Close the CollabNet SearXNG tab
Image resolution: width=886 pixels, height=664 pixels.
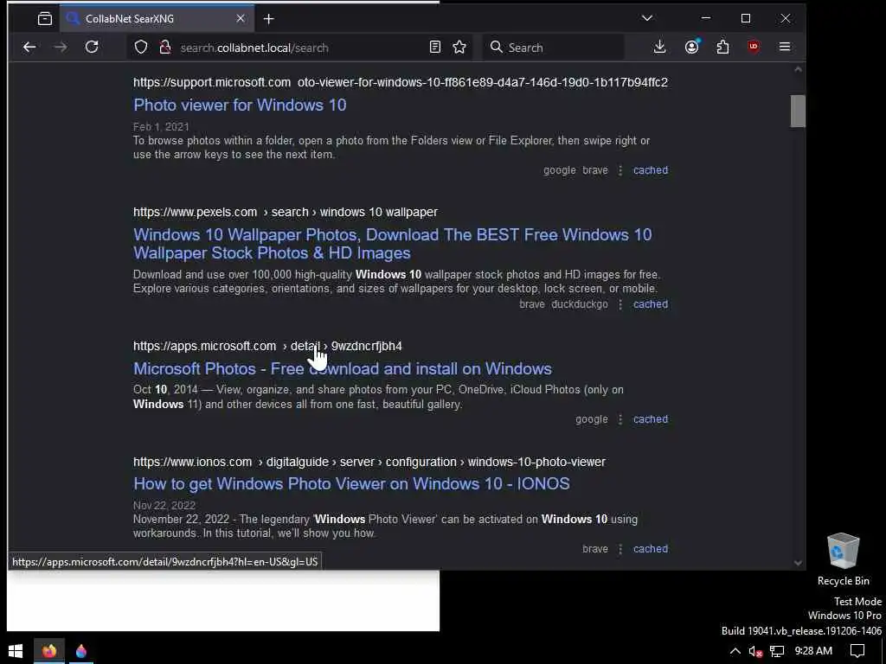point(241,19)
